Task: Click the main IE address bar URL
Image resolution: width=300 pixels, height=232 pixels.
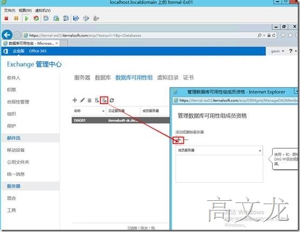Action: tap(85, 35)
